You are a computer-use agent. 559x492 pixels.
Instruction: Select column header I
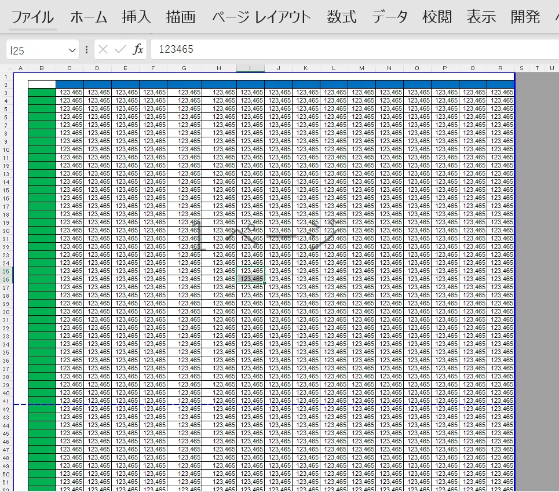[250, 68]
